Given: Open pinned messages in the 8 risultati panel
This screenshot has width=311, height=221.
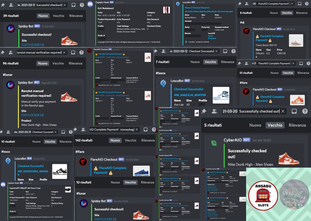Looking at the screenshot, I should (x=239, y=4).
